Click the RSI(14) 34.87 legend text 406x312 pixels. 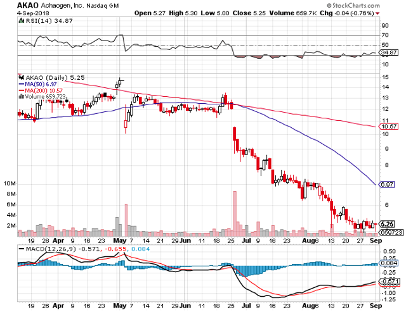coord(49,21)
